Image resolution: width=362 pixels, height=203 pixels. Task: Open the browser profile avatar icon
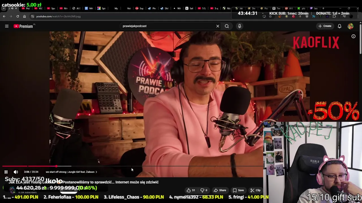pyautogui.click(x=351, y=16)
